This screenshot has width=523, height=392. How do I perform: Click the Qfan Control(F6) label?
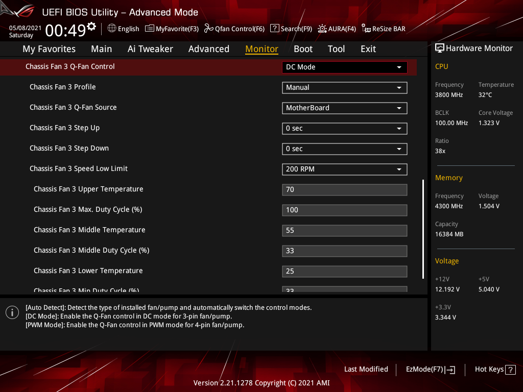[240, 29]
